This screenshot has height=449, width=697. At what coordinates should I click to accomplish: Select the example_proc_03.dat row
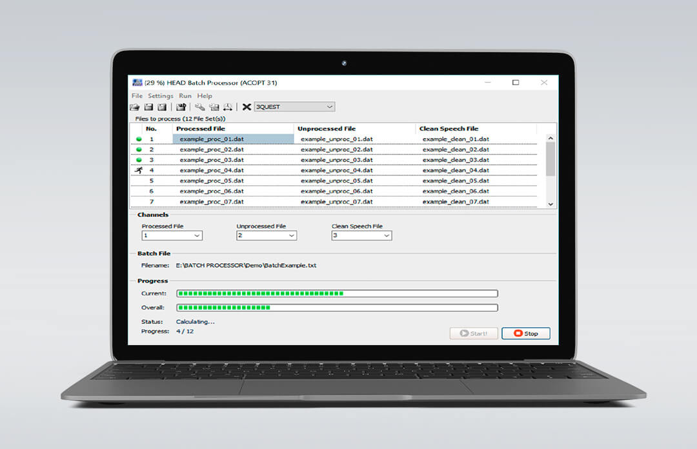[213, 159]
